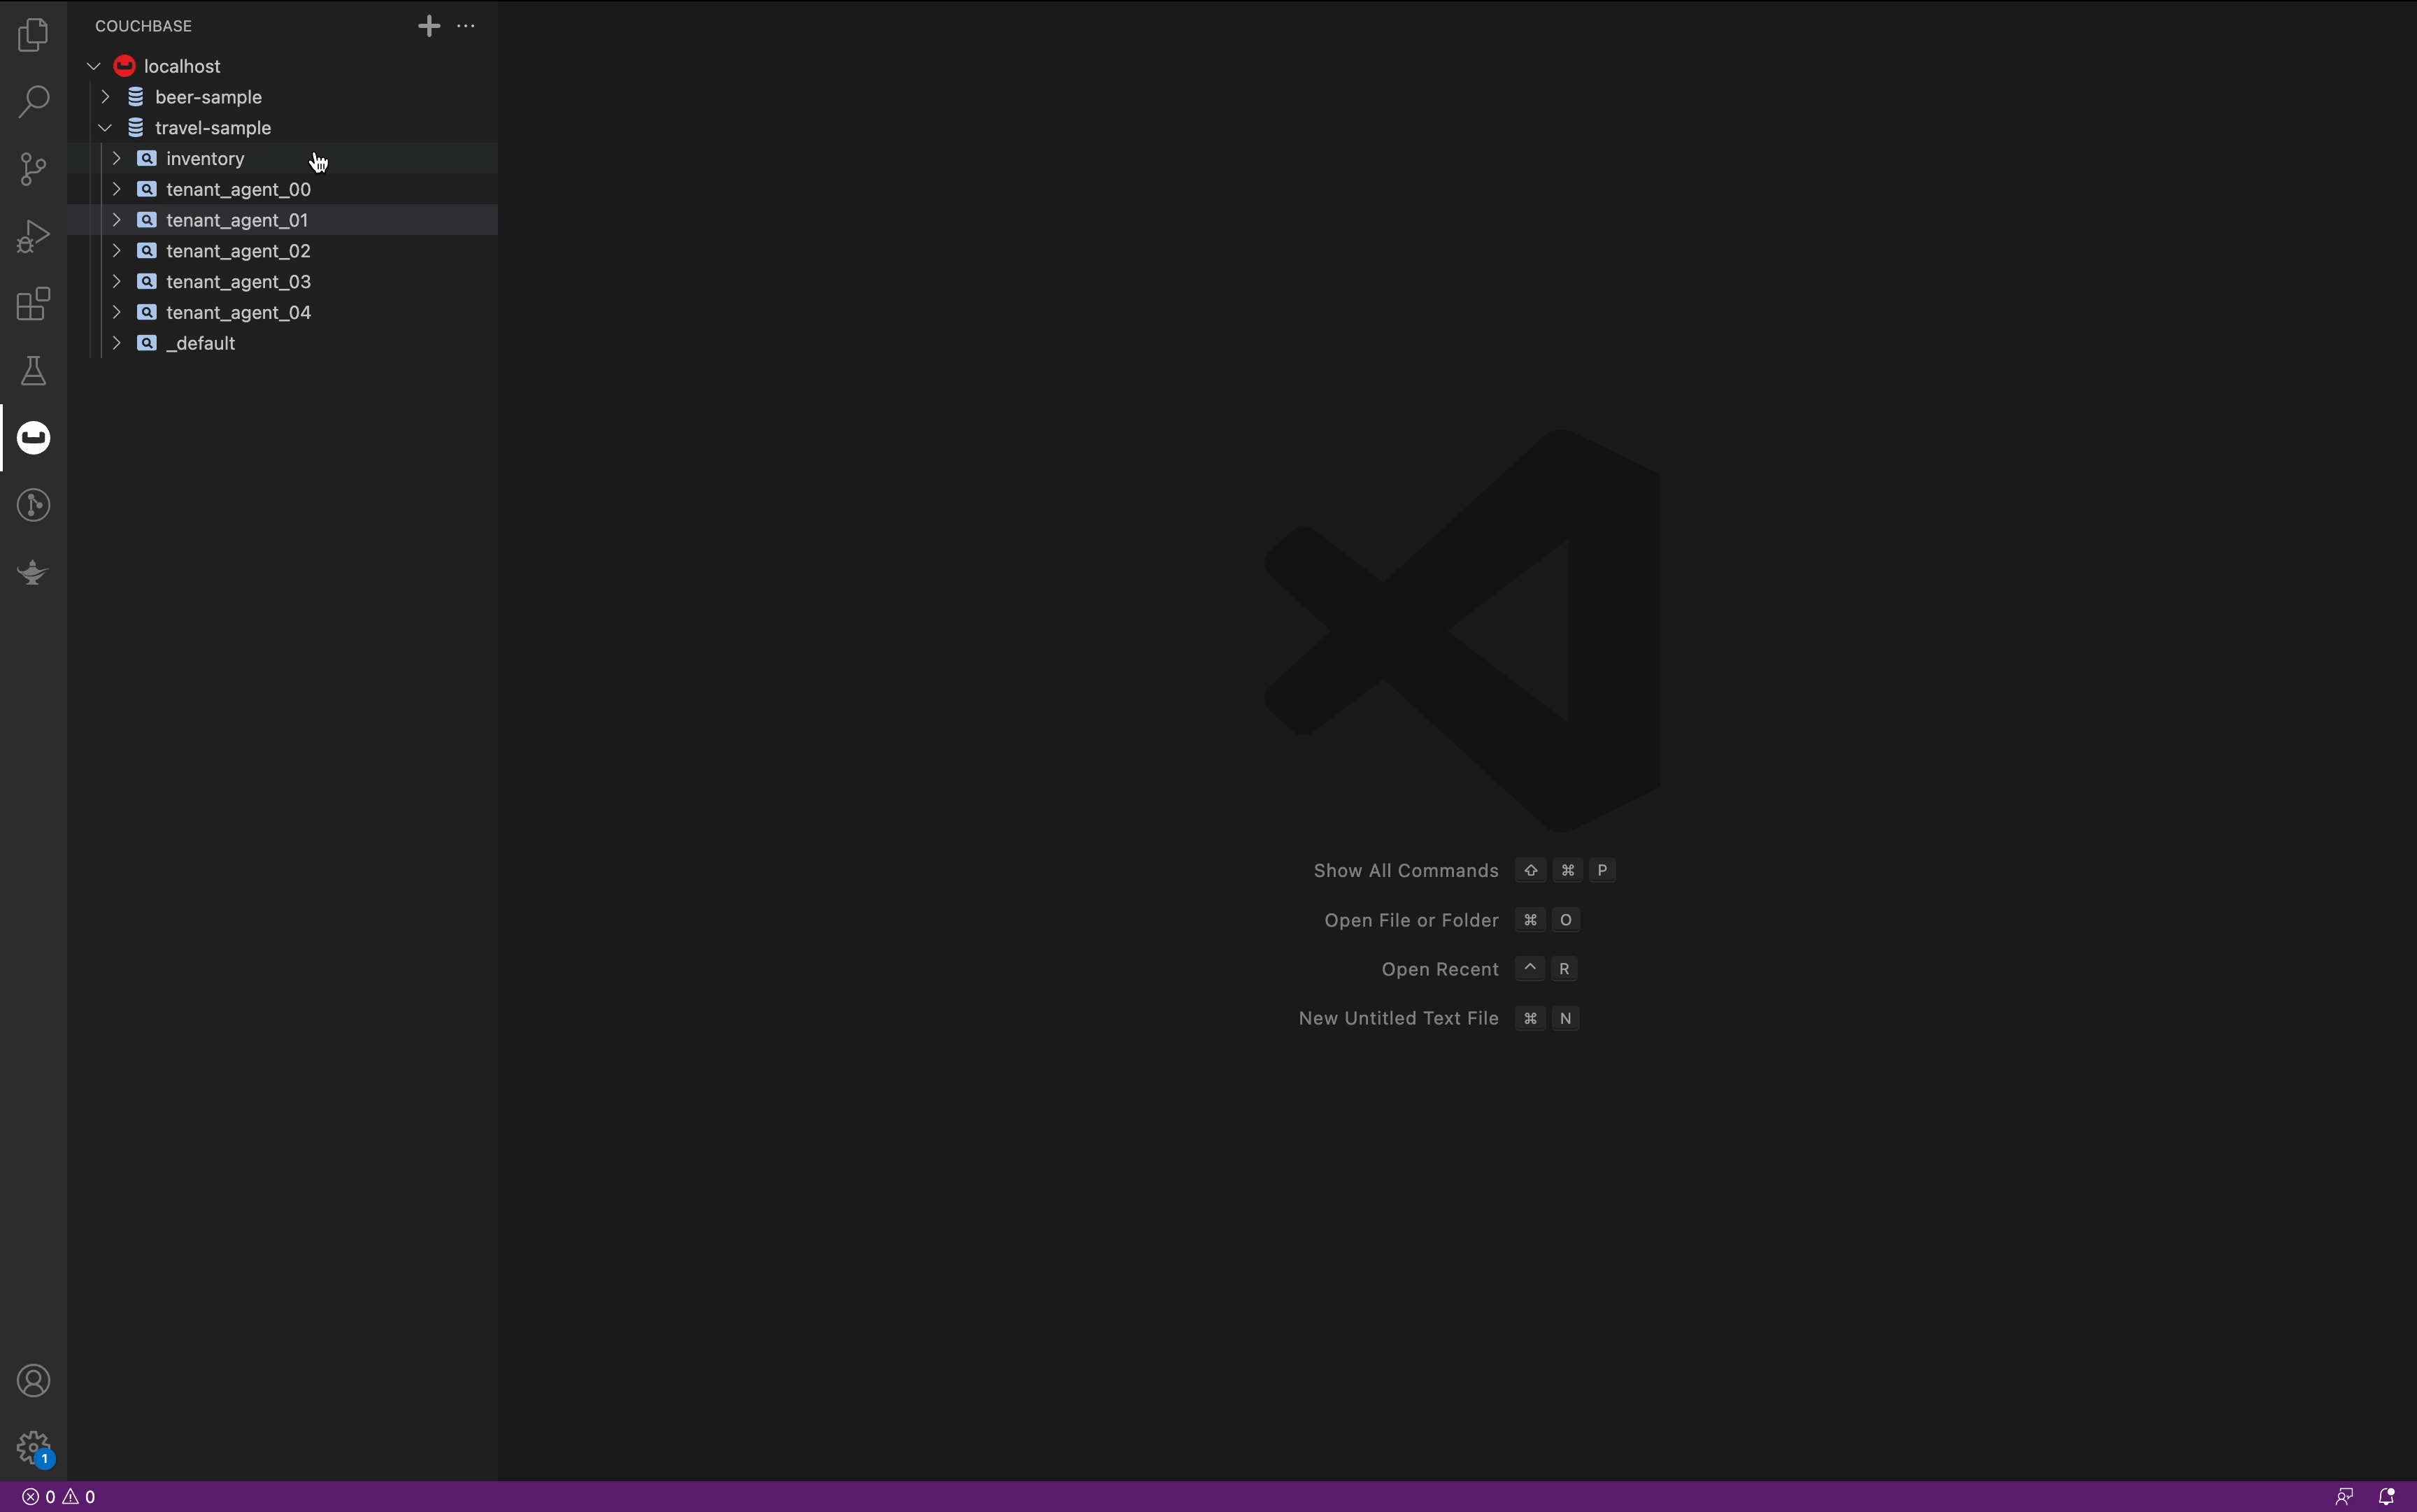The image size is (2417, 1512).
Task: Open notifications bell in status bar
Action: pyautogui.click(x=2386, y=1497)
